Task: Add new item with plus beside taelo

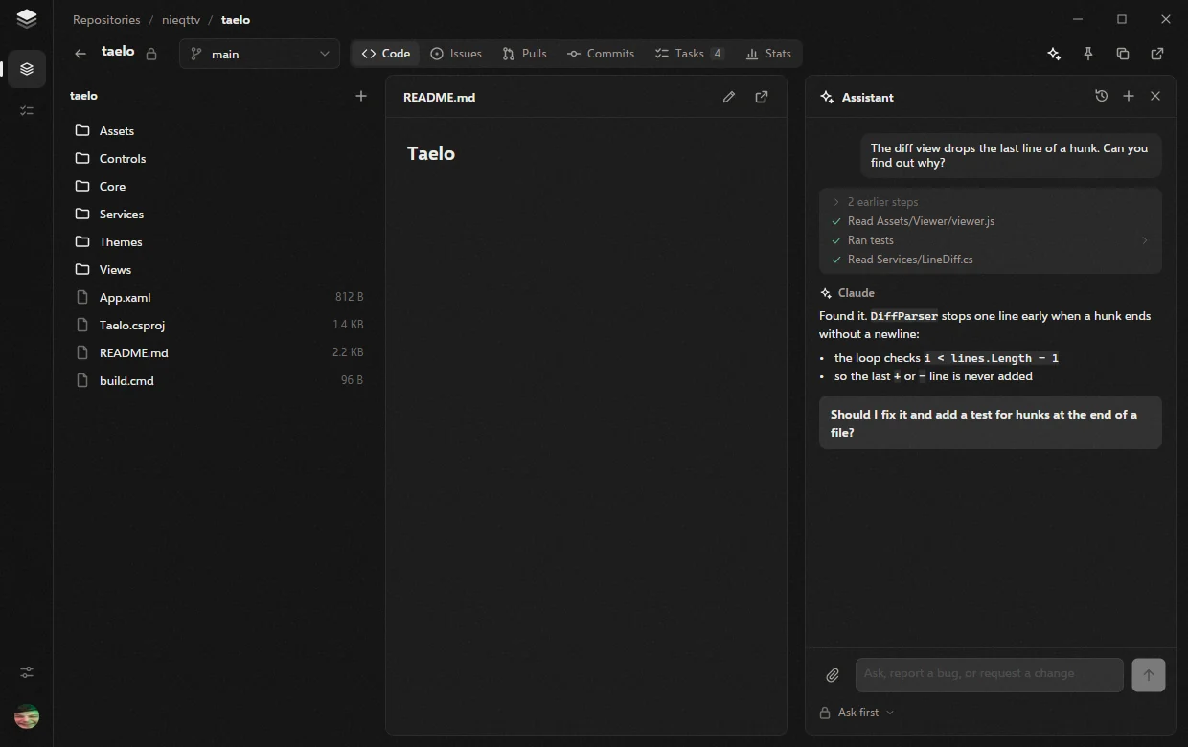Action: [361, 96]
